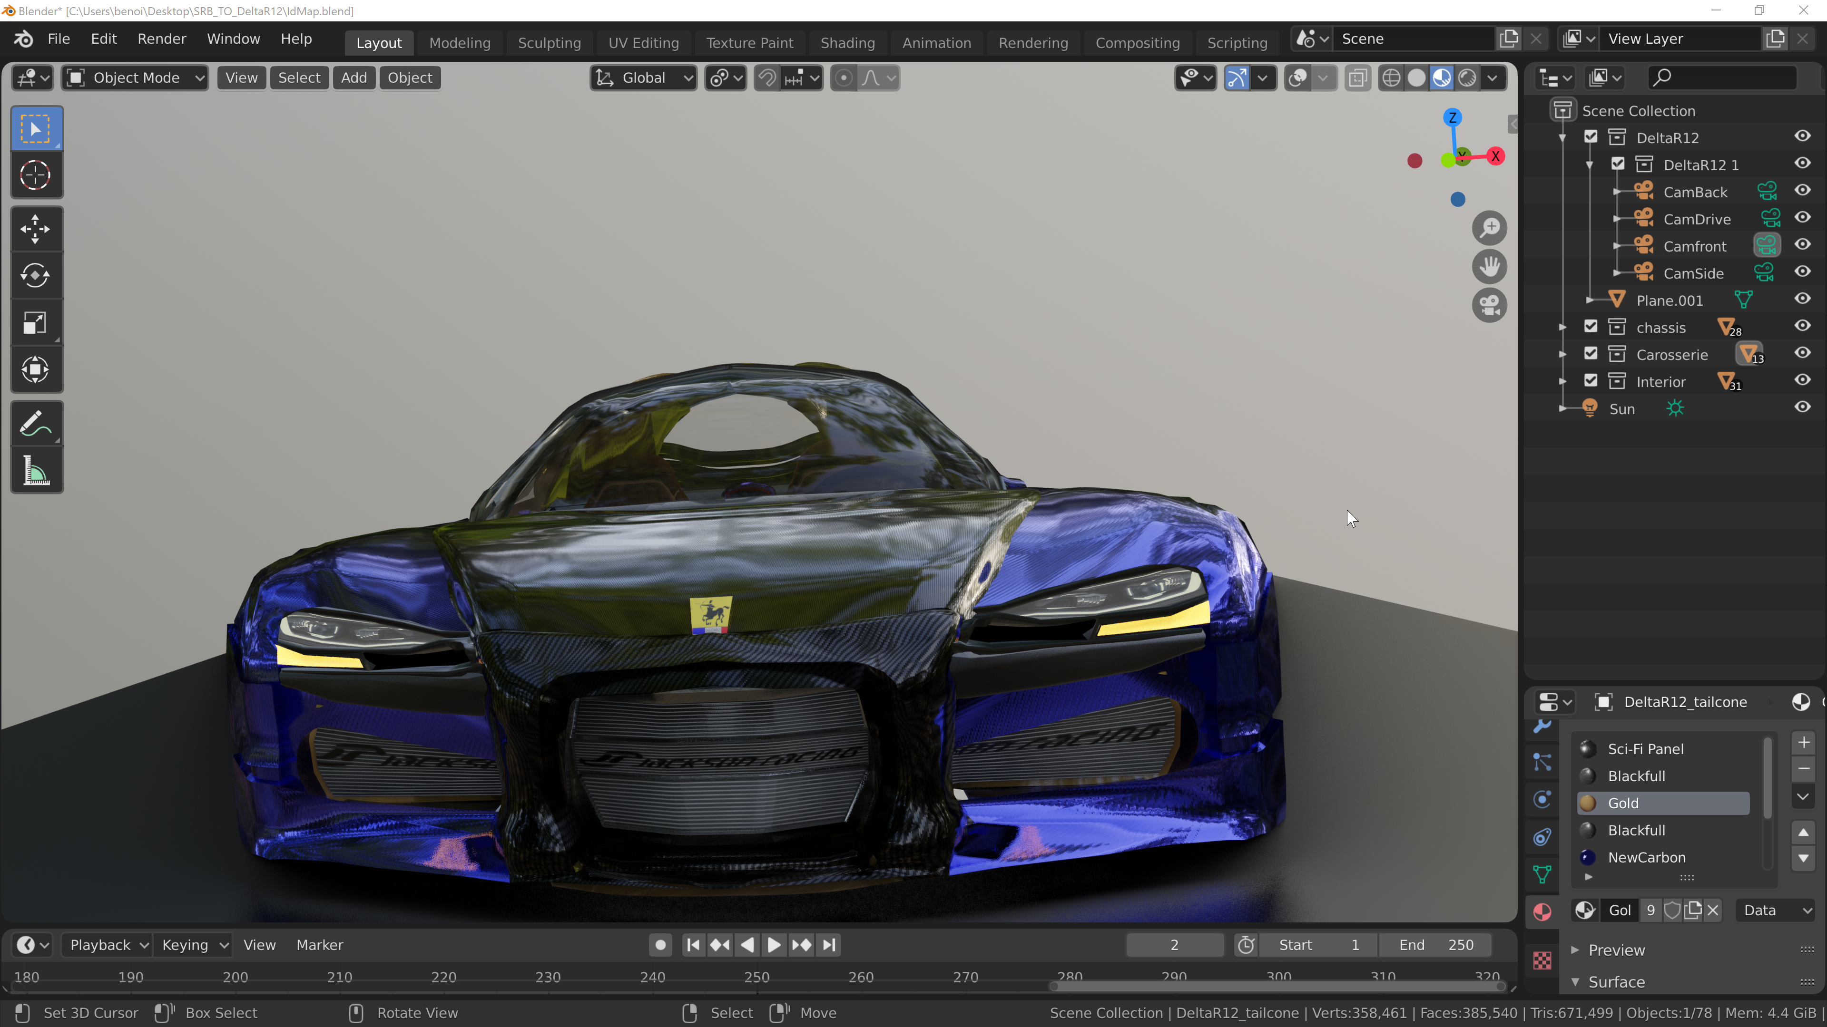Jump to the first frame
Image resolution: width=1827 pixels, height=1027 pixels.
coord(693,945)
